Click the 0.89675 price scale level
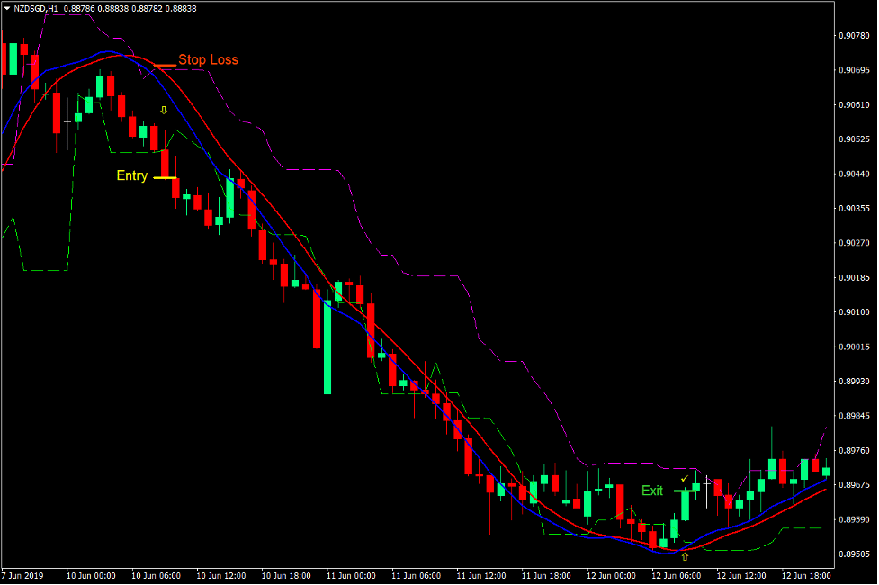This screenshot has height=585, width=879. [855, 484]
